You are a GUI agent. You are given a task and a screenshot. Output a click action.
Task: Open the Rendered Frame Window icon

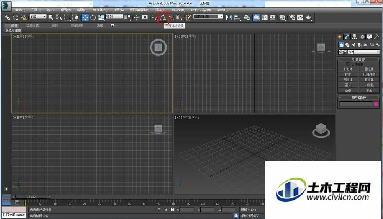(300, 17)
